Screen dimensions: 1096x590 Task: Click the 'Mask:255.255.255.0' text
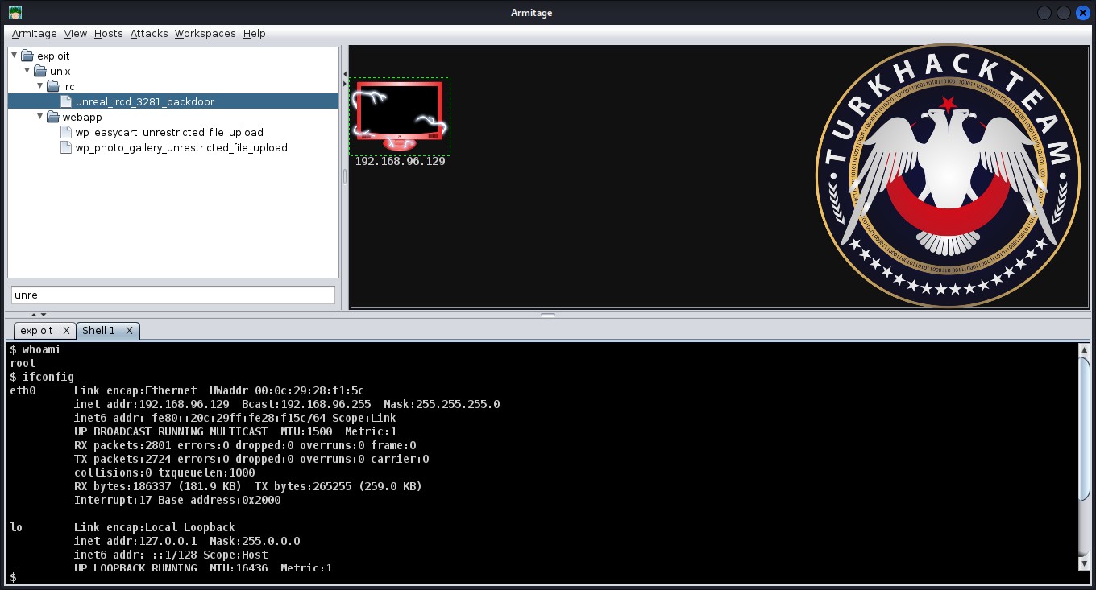click(442, 404)
